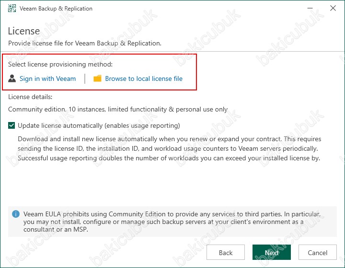Go Back to the previous step

pos(226,252)
